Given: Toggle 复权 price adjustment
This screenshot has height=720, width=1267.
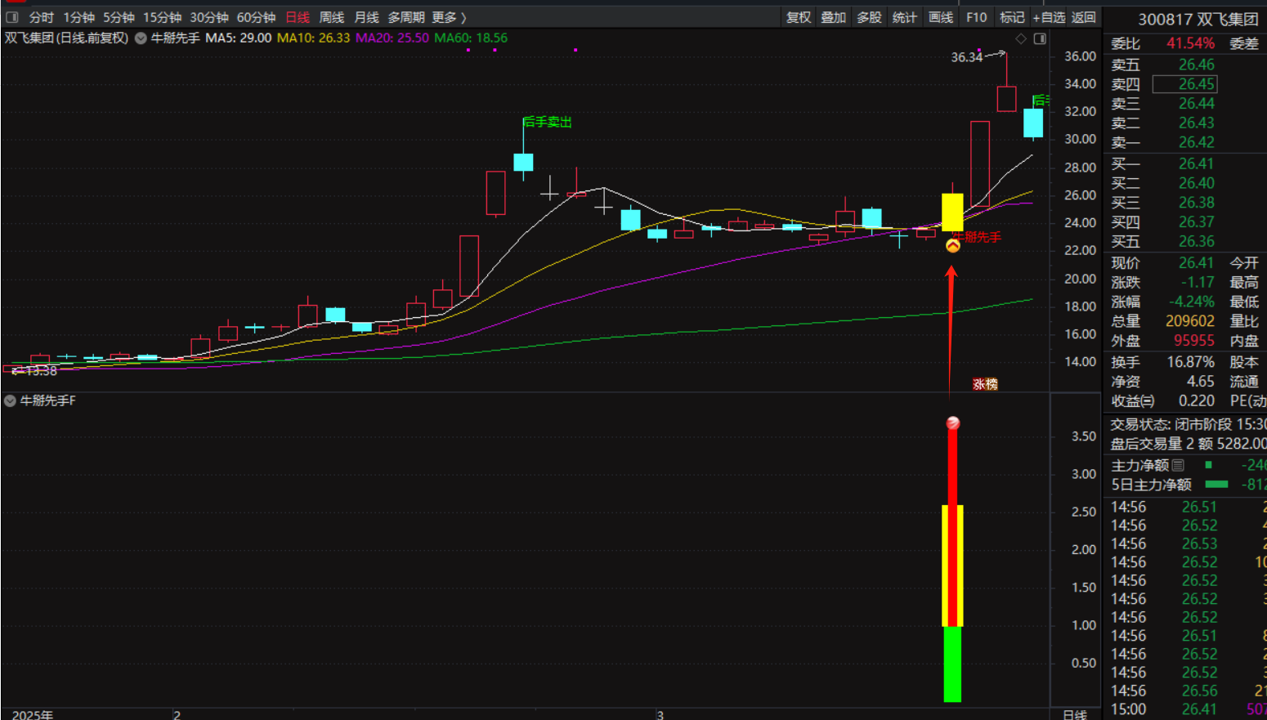Looking at the screenshot, I should [x=799, y=17].
